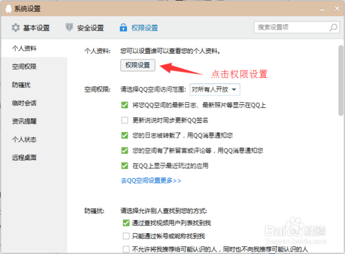
Task: Open the 对所有人开放 access range dropdown
Action: point(215,89)
